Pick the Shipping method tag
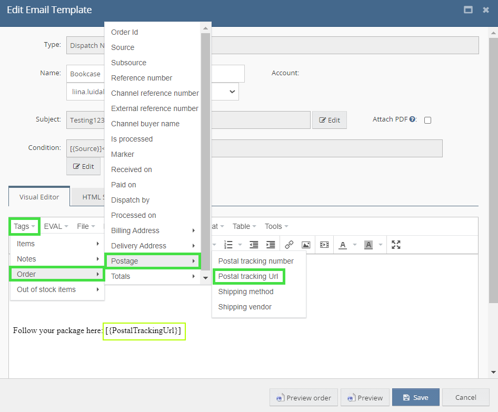Image resolution: width=498 pixels, height=412 pixels. coord(246,292)
